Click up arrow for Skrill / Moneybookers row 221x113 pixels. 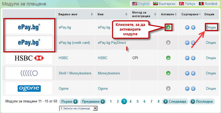(x=187, y=73)
